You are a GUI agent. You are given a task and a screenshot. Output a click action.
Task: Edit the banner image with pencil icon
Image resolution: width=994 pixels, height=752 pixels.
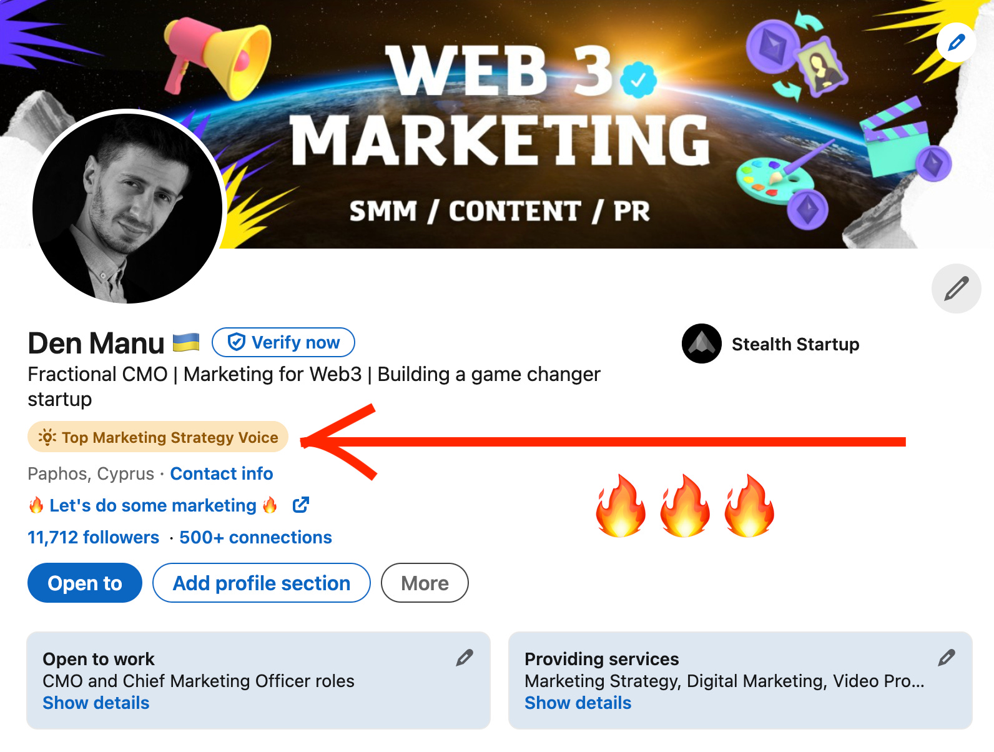click(x=956, y=42)
